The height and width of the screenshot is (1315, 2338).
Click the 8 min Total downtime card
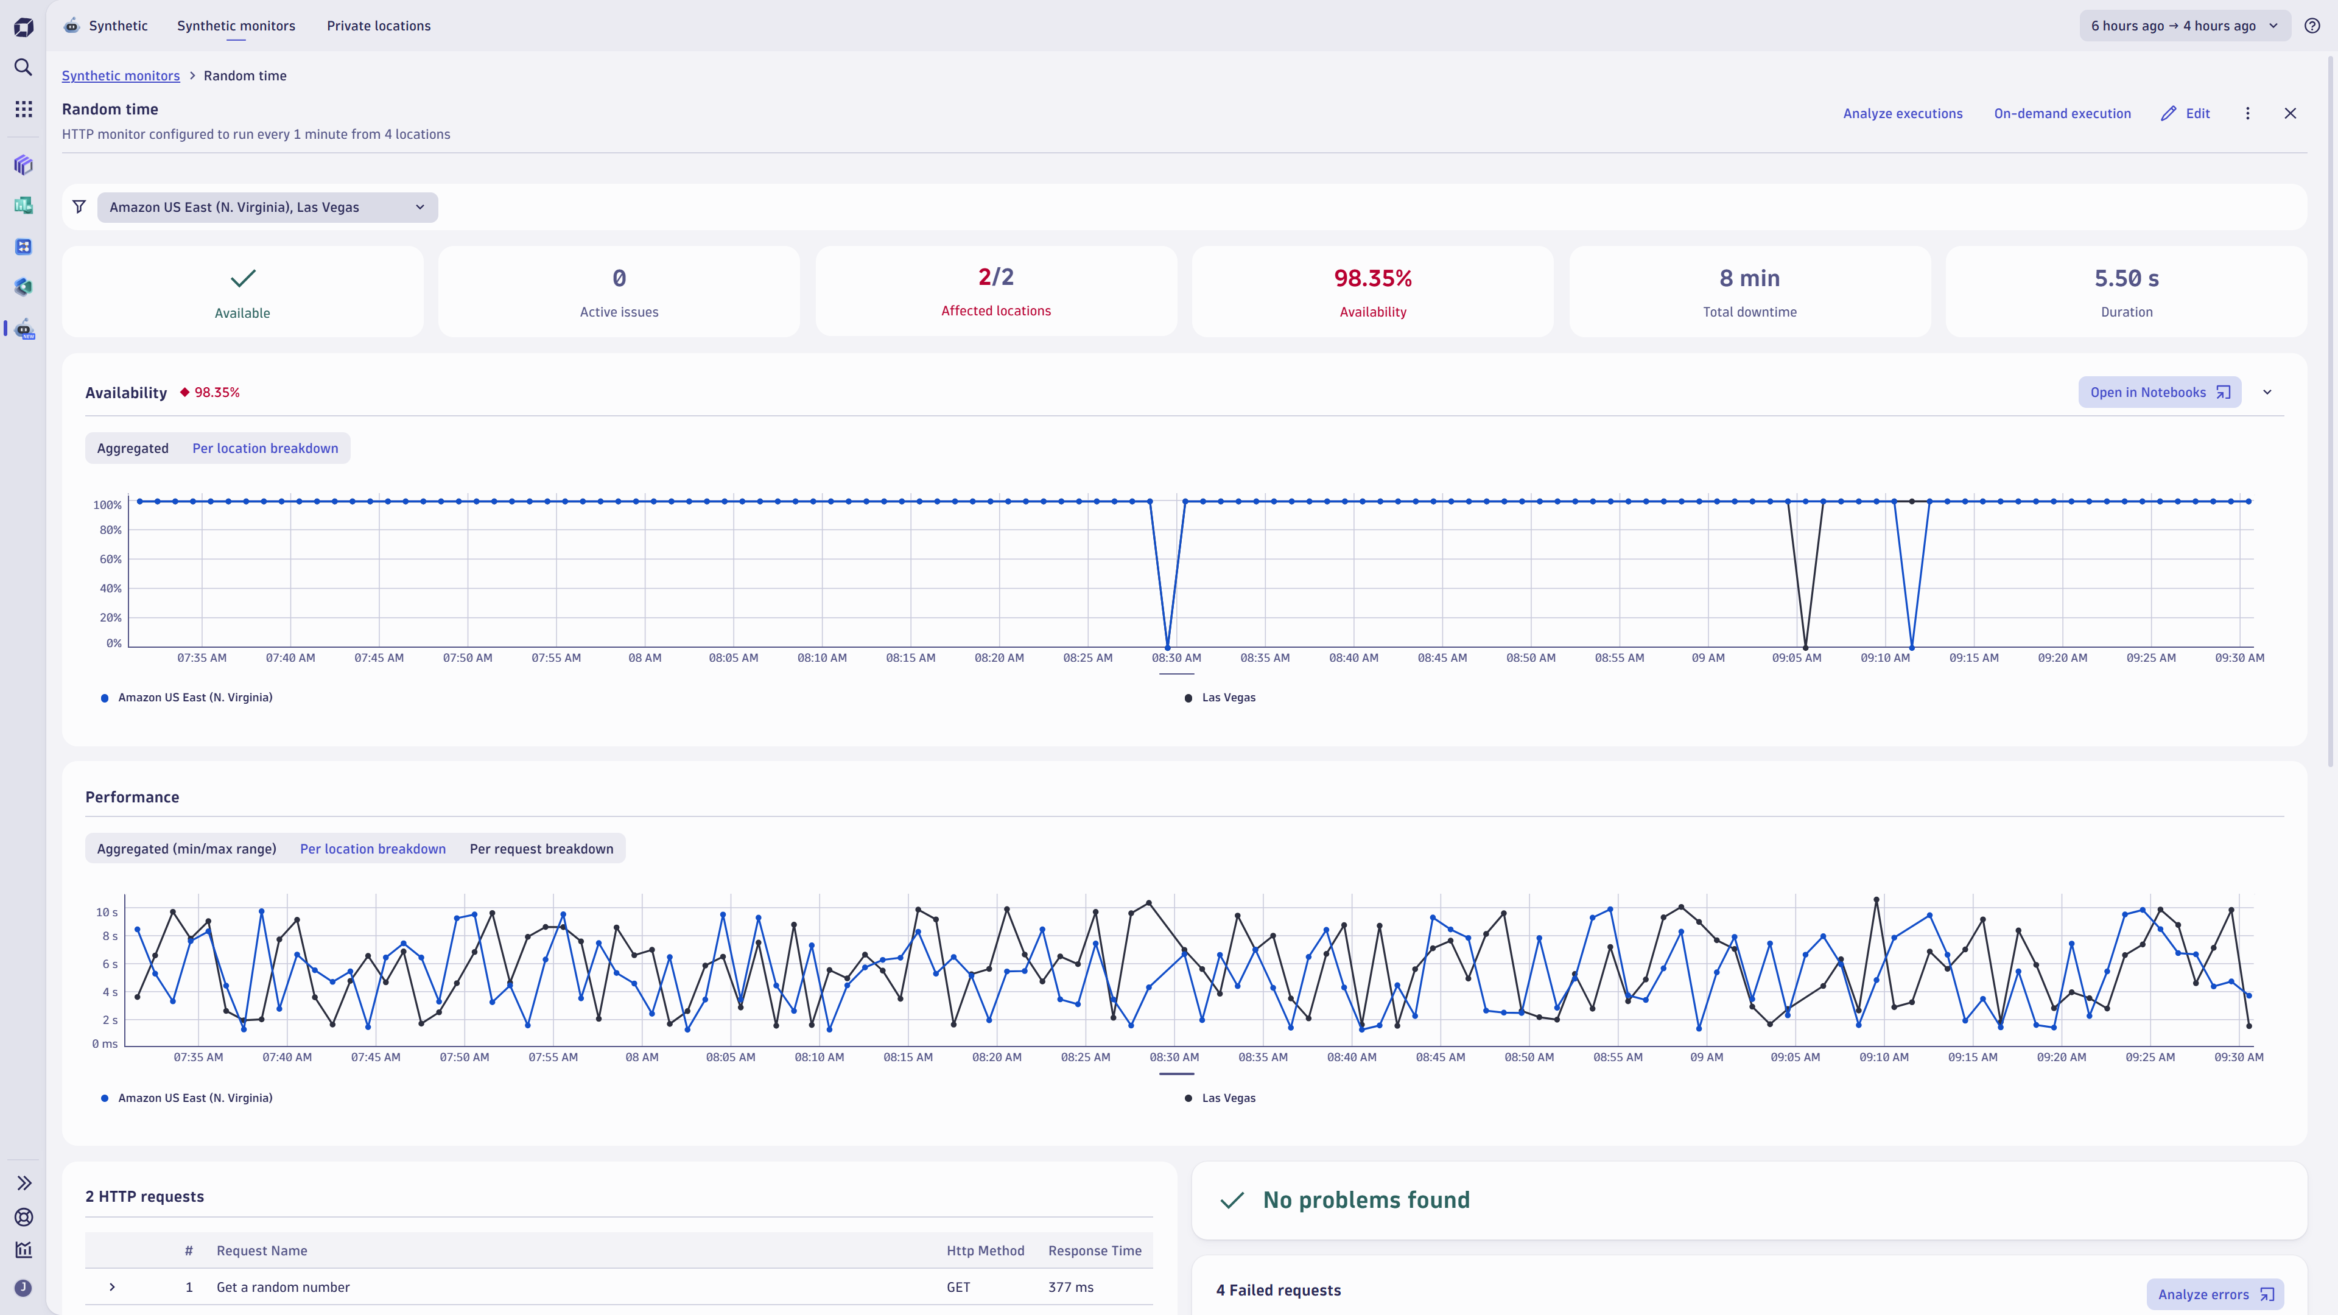tap(1749, 292)
